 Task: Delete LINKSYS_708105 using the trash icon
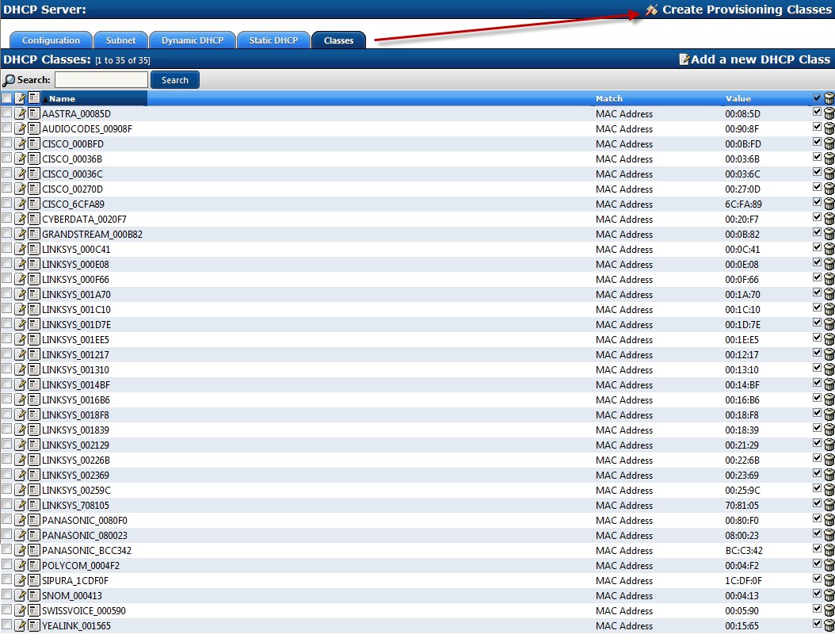tap(829, 505)
